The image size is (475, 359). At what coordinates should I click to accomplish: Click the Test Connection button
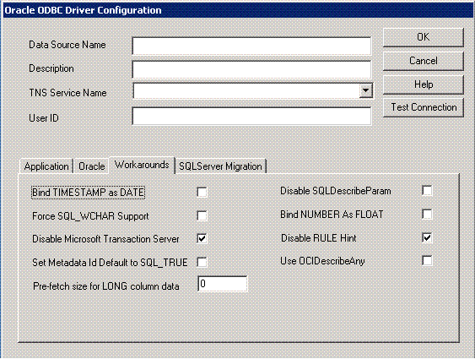pos(424,107)
